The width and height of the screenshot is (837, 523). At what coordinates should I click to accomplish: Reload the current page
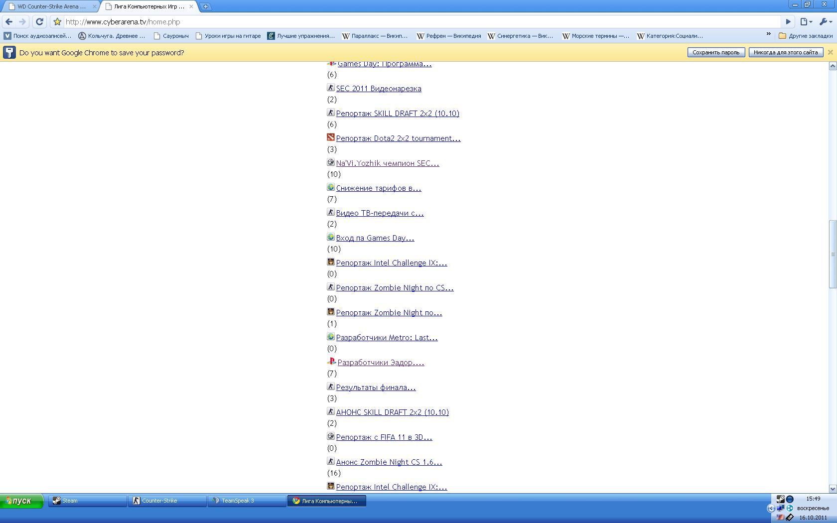pyautogui.click(x=40, y=22)
